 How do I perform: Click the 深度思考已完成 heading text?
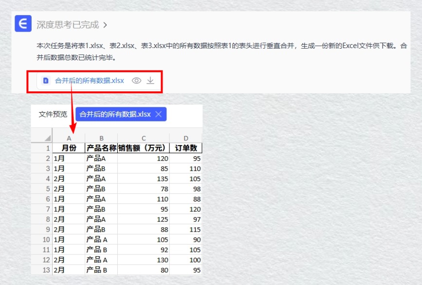coord(67,24)
